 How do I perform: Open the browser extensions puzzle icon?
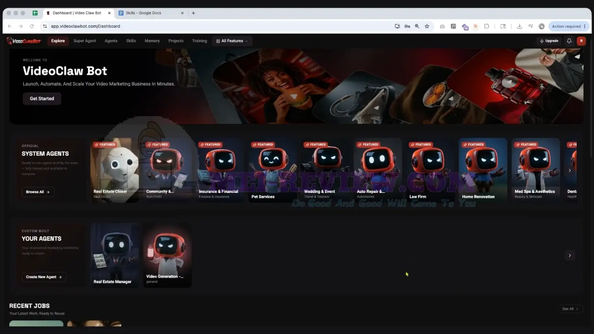(x=486, y=26)
